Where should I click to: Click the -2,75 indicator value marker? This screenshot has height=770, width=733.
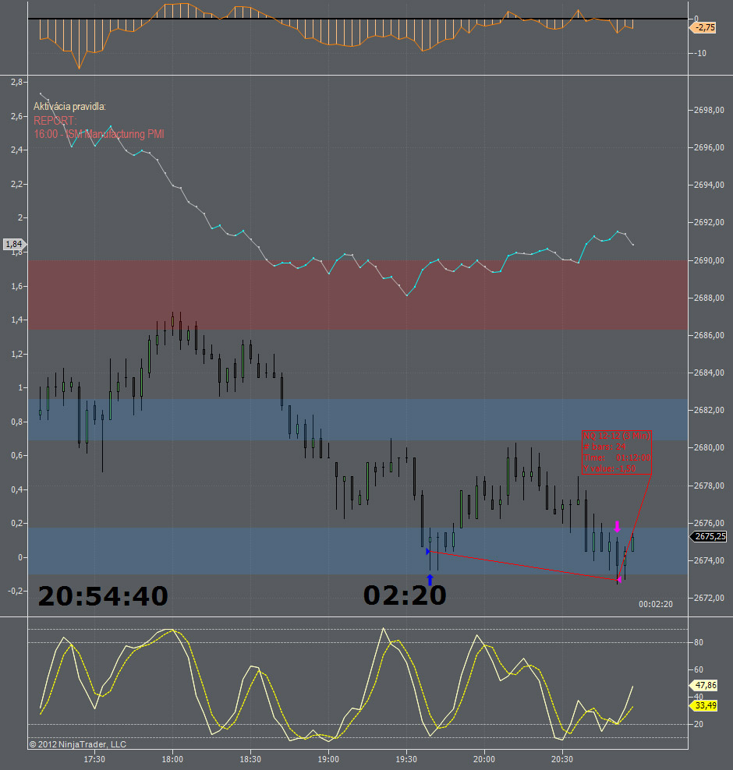click(x=703, y=27)
